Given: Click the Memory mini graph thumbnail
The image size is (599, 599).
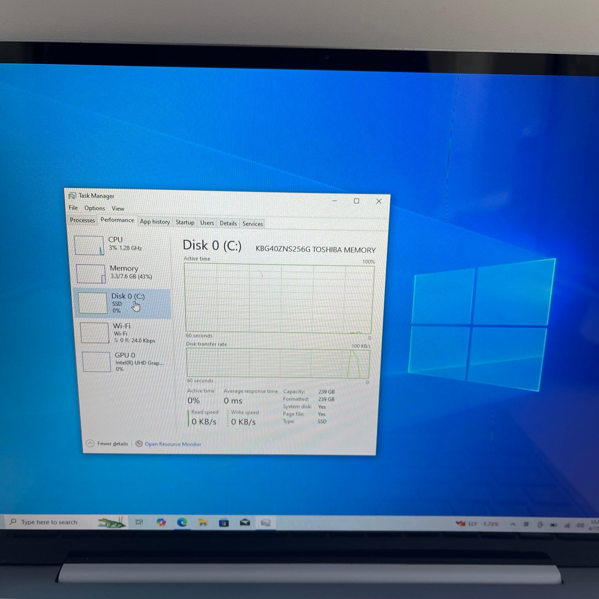Looking at the screenshot, I should click(x=91, y=274).
